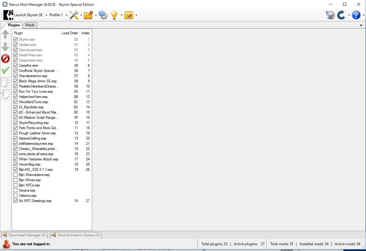Image resolution: width=366 pixels, height=251 pixels.
Task: Open the settings gears icon
Action: click(x=103, y=15)
